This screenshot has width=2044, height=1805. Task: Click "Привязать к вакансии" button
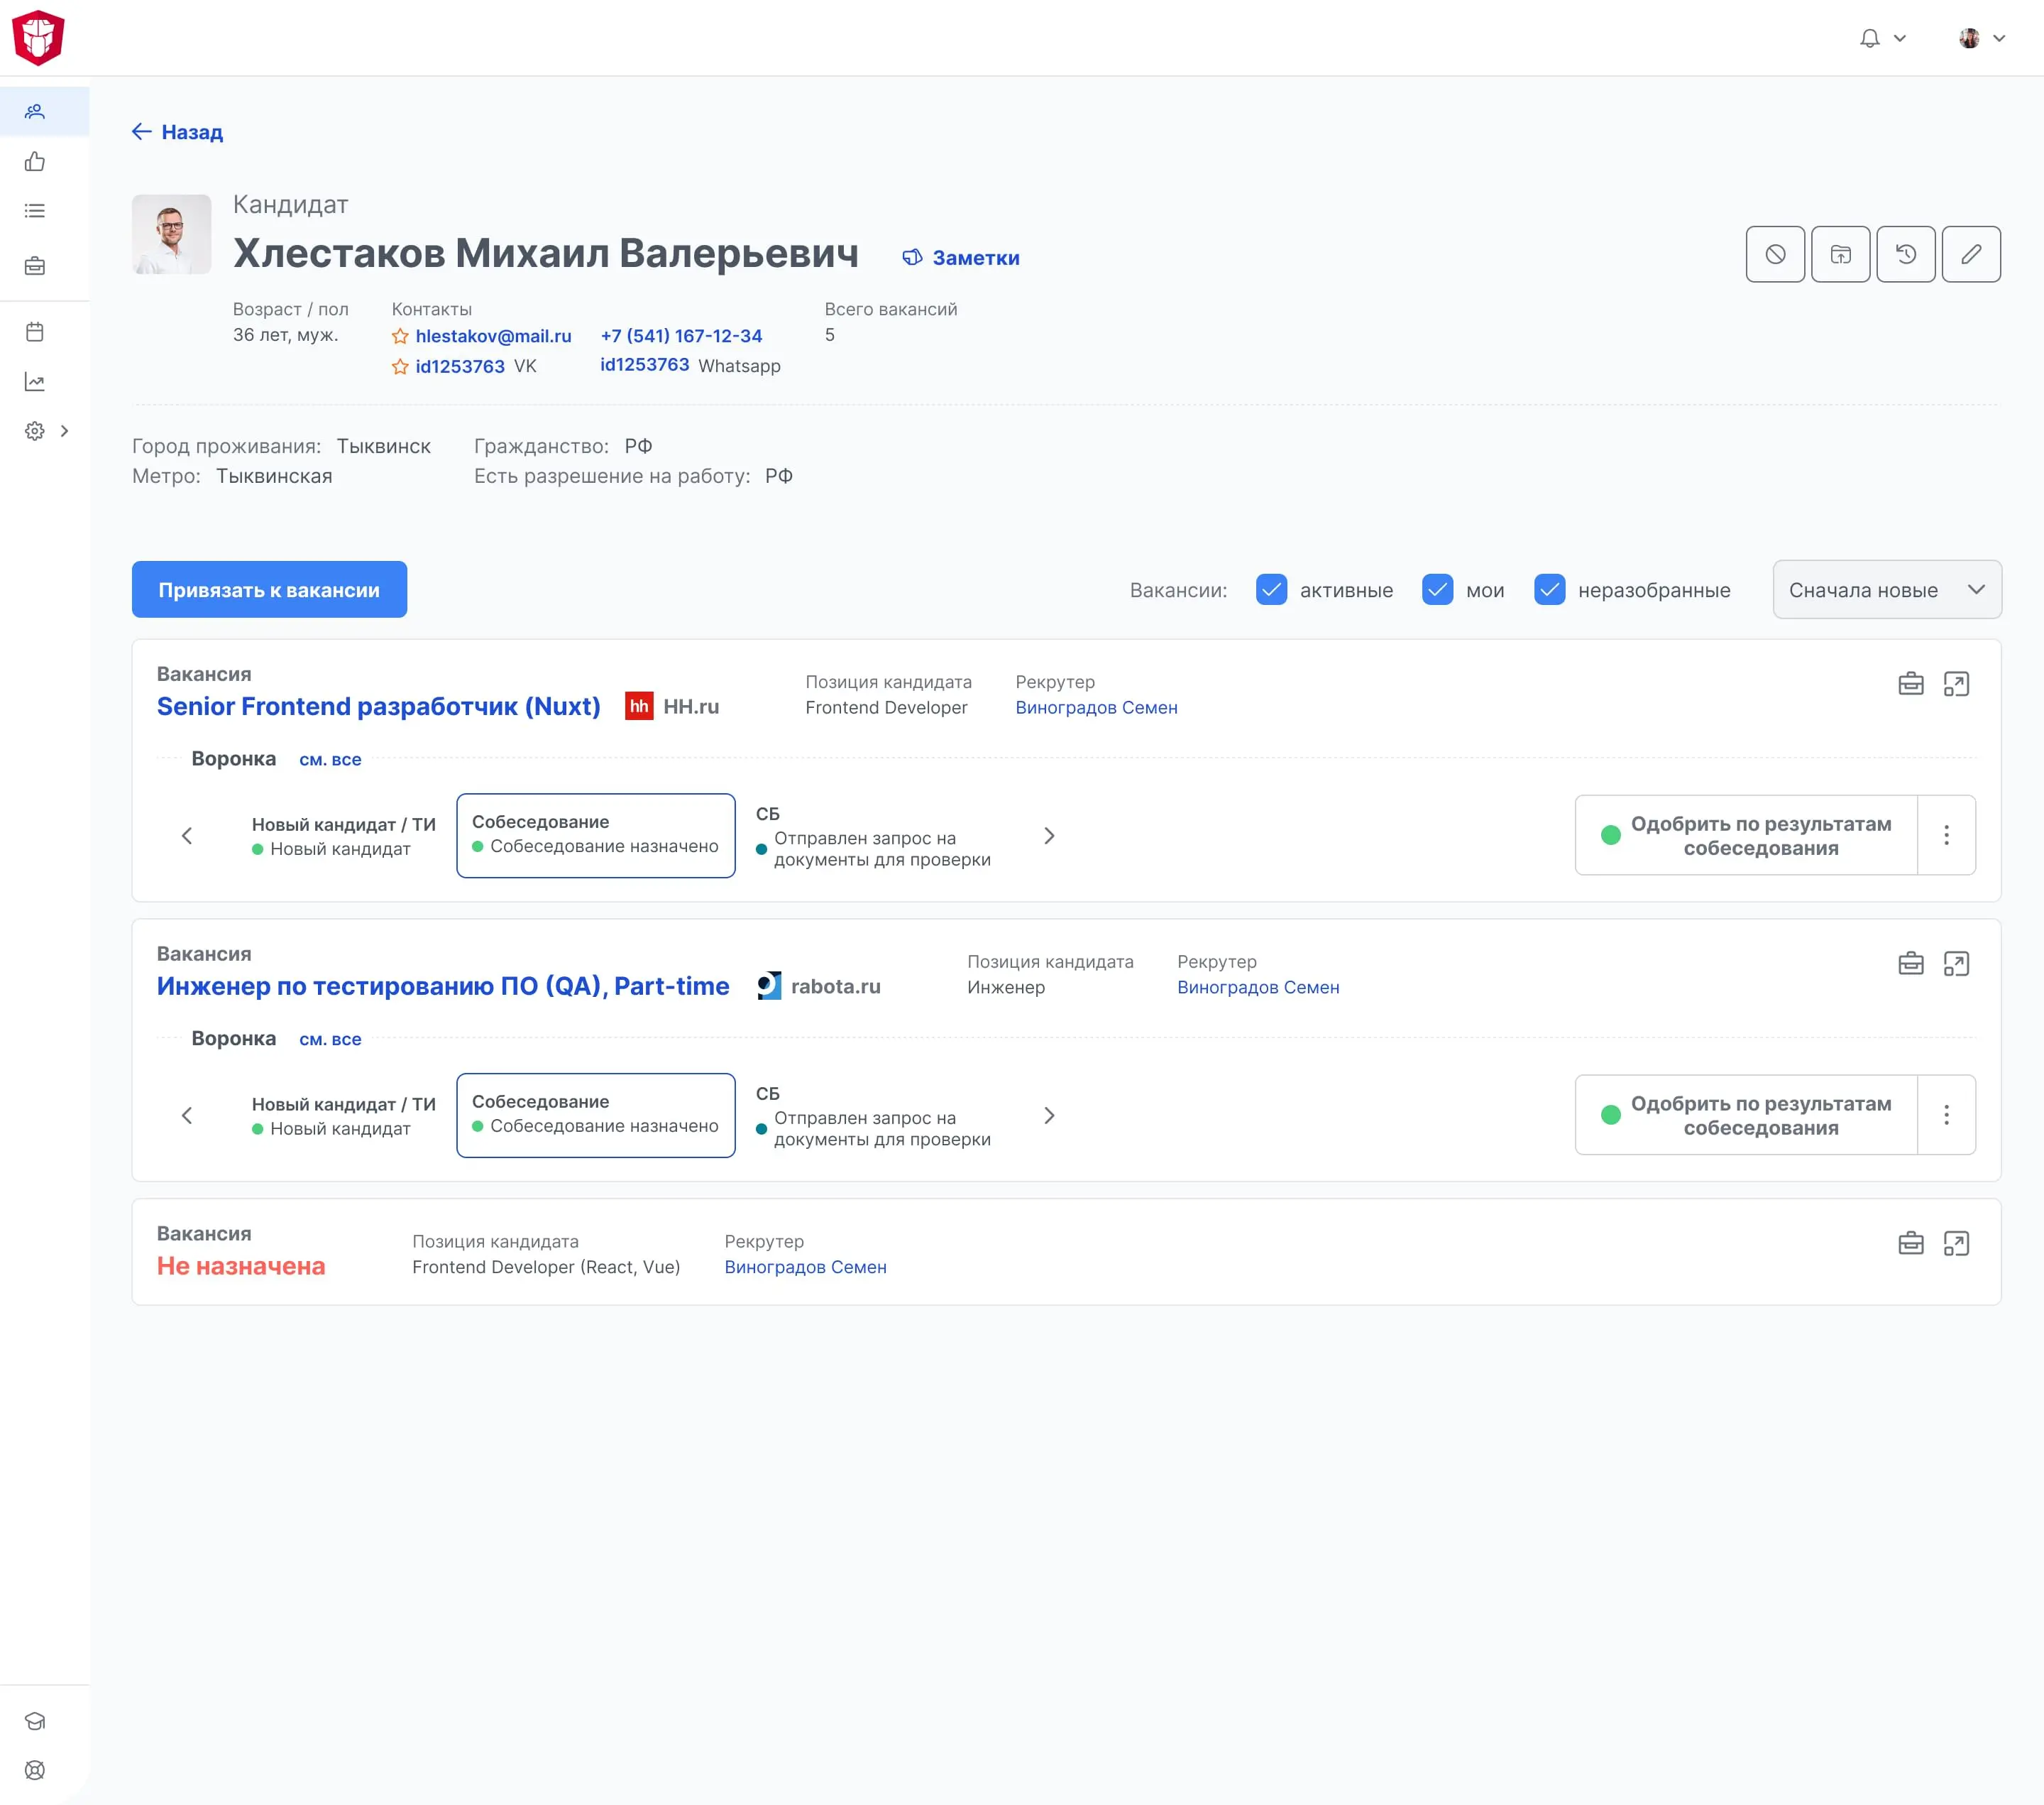point(269,589)
